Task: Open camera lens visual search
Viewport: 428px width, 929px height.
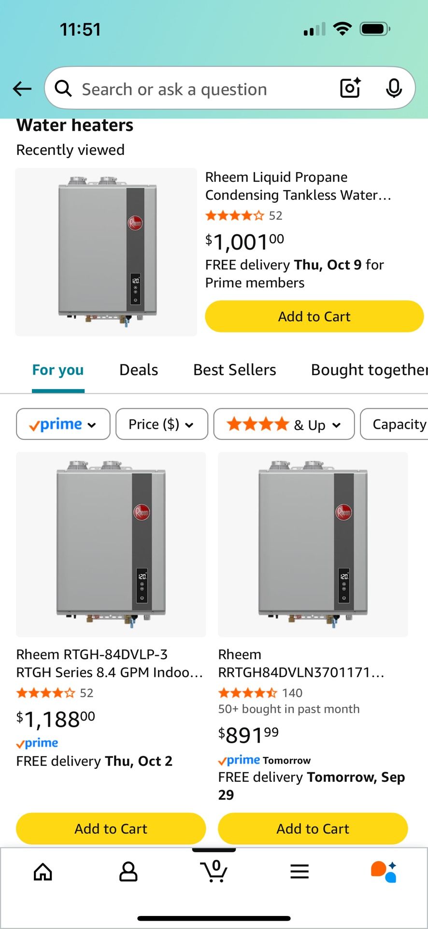Action: click(350, 88)
